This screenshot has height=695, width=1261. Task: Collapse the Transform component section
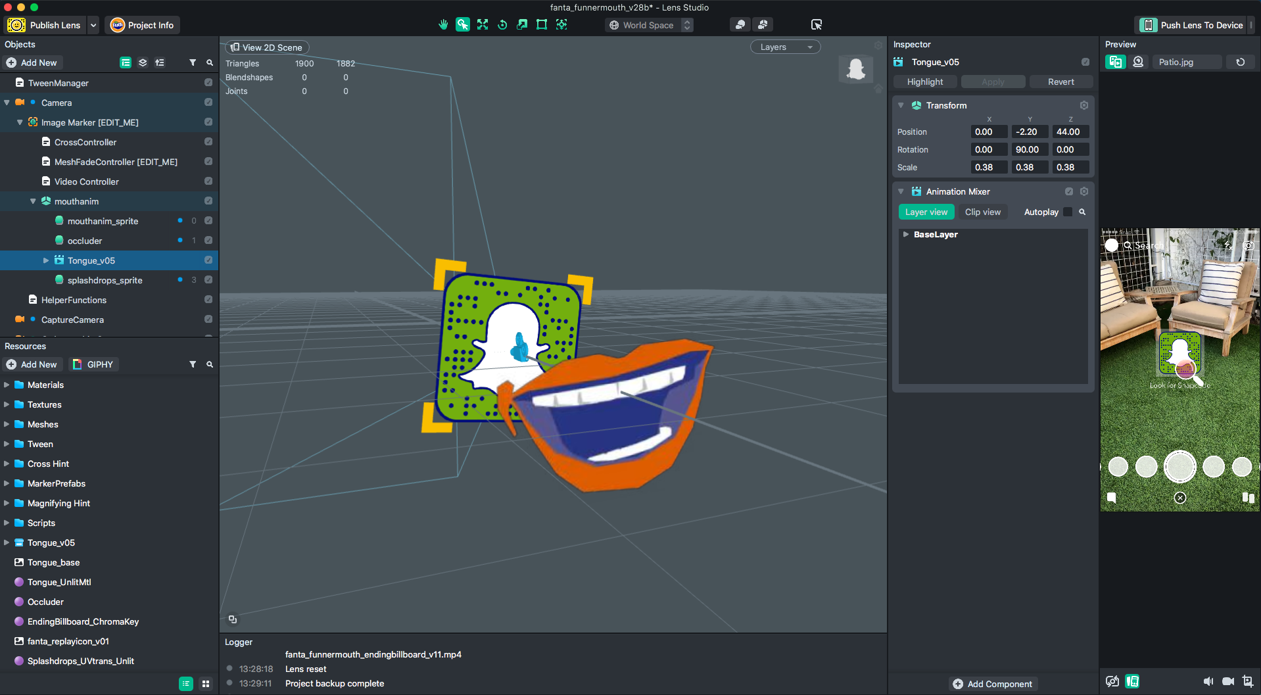point(901,105)
